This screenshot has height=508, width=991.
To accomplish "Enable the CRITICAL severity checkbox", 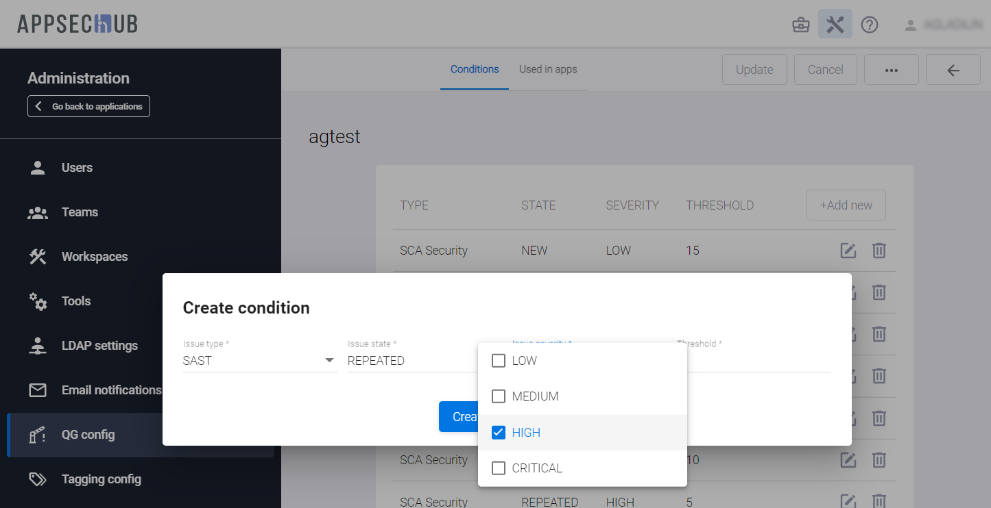I will [x=499, y=468].
